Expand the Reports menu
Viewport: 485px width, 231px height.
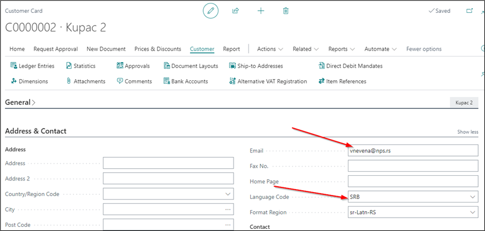(342, 49)
